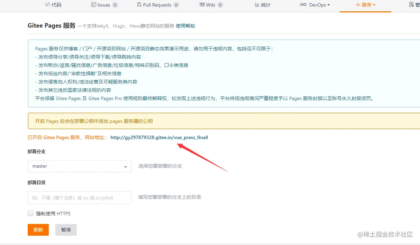Image resolution: width=420 pixels, height=245 pixels.
Task: Click the 发布低俗内容 rule line
Action: [x=79, y=73]
